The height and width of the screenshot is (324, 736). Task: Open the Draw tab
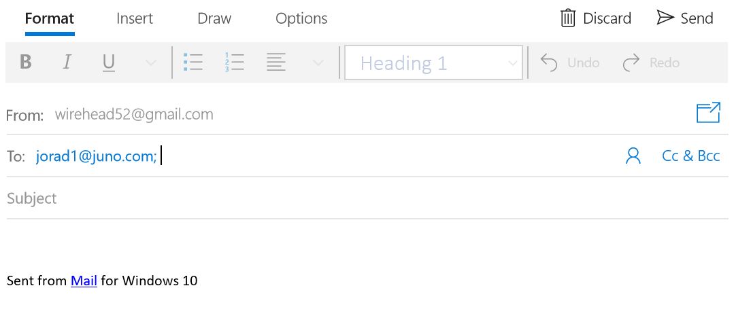pos(214,18)
